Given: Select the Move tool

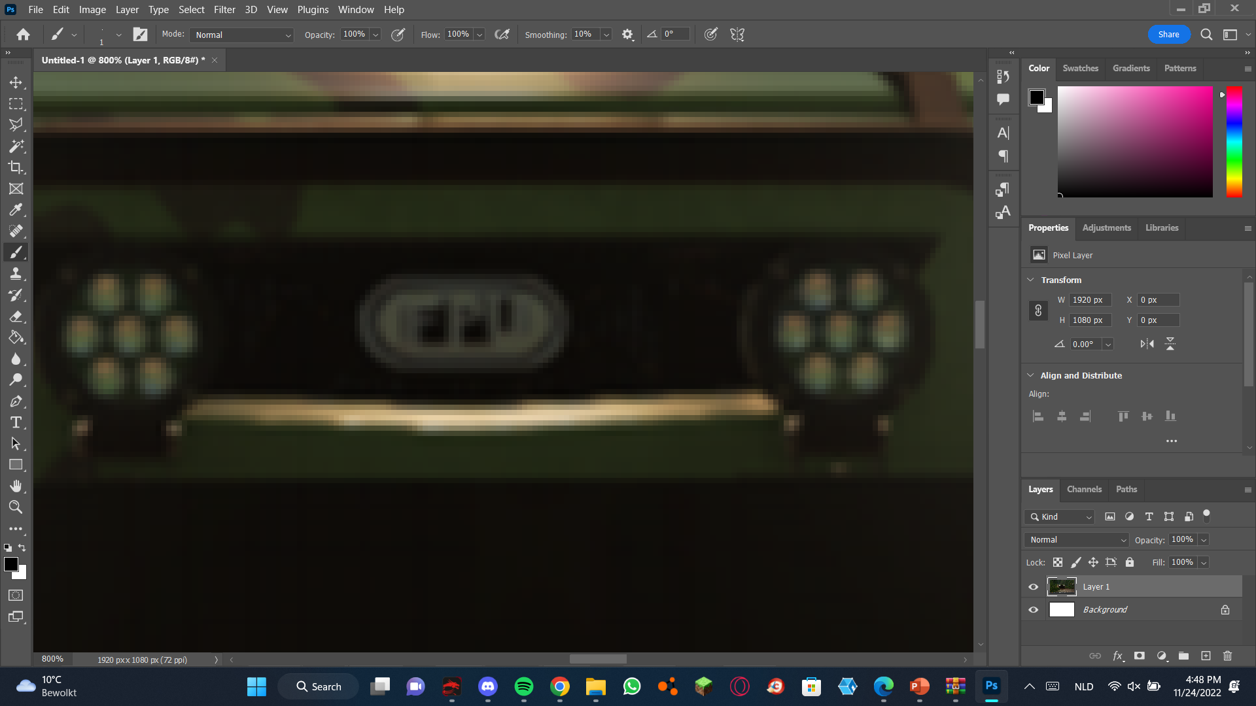Looking at the screenshot, I should coord(16,82).
